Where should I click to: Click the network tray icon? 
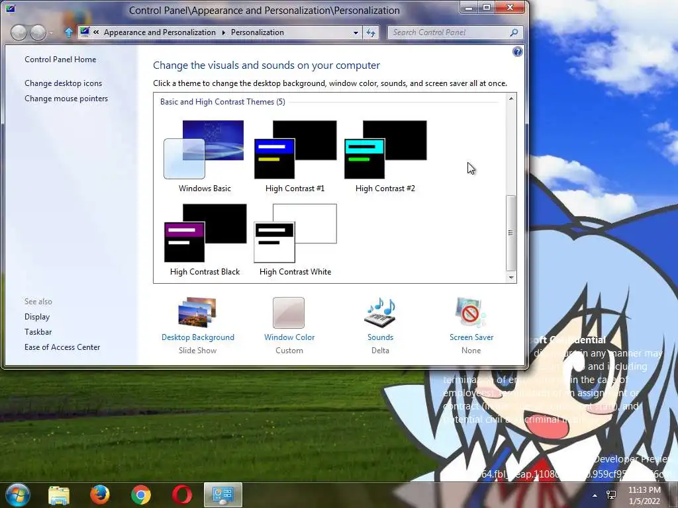pyautogui.click(x=611, y=495)
